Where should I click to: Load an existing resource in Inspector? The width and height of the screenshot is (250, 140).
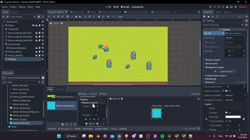(208, 16)
